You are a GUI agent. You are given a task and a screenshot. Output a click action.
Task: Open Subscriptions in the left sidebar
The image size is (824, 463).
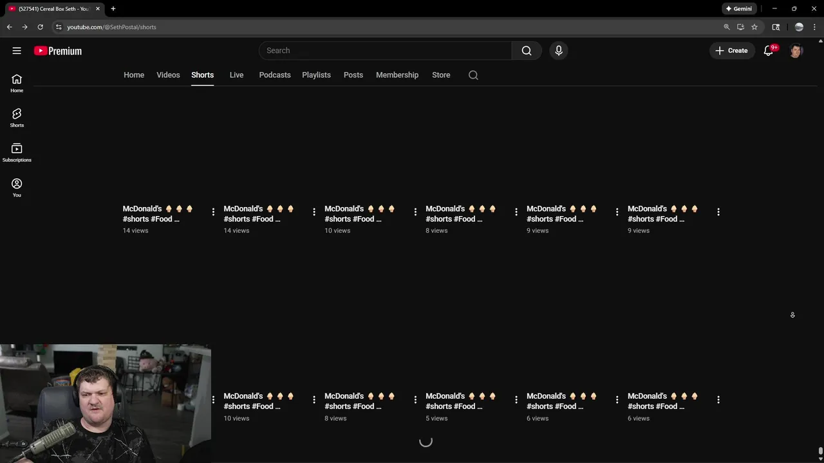(17, 152)
